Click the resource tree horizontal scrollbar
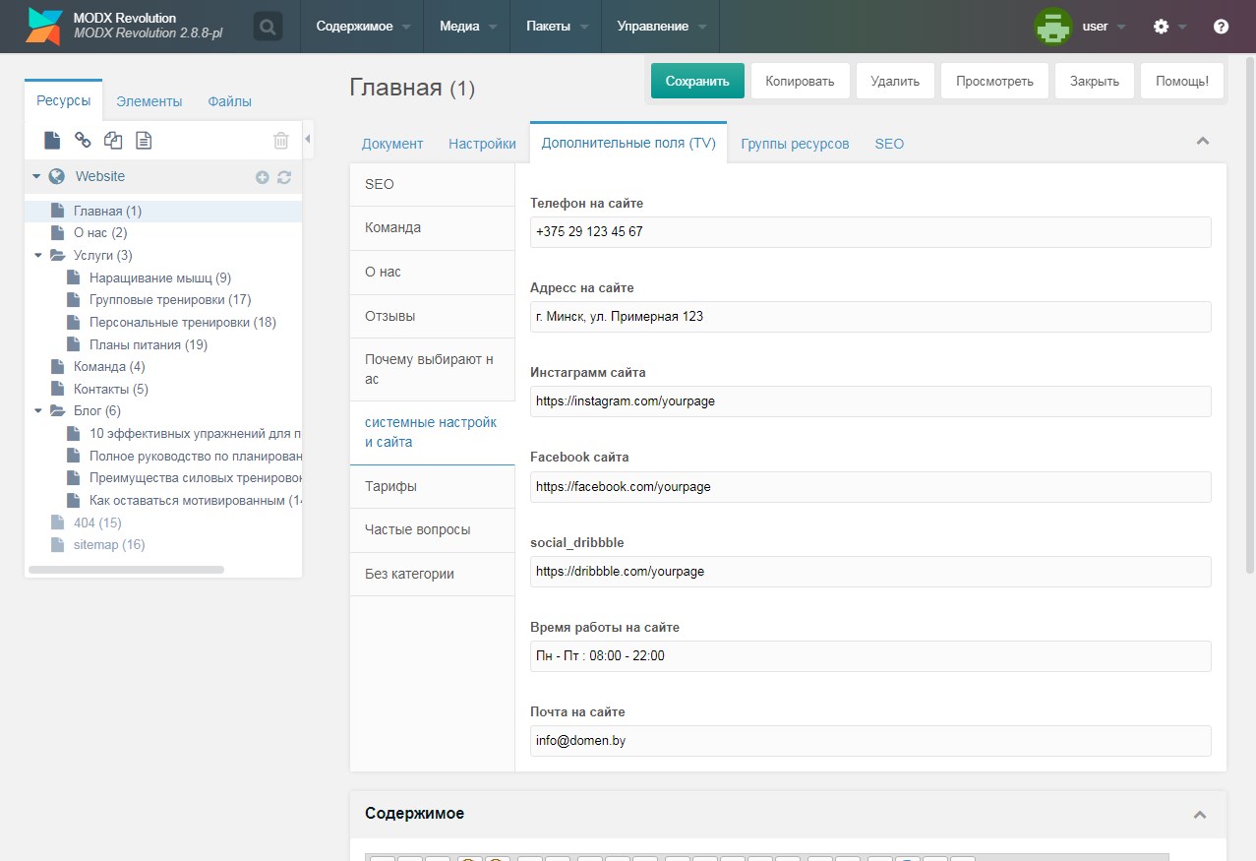 [126, 570]
